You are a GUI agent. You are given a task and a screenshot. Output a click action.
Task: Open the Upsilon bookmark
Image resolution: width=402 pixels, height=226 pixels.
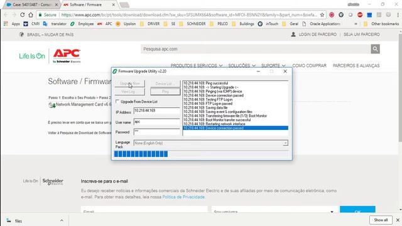126,24
